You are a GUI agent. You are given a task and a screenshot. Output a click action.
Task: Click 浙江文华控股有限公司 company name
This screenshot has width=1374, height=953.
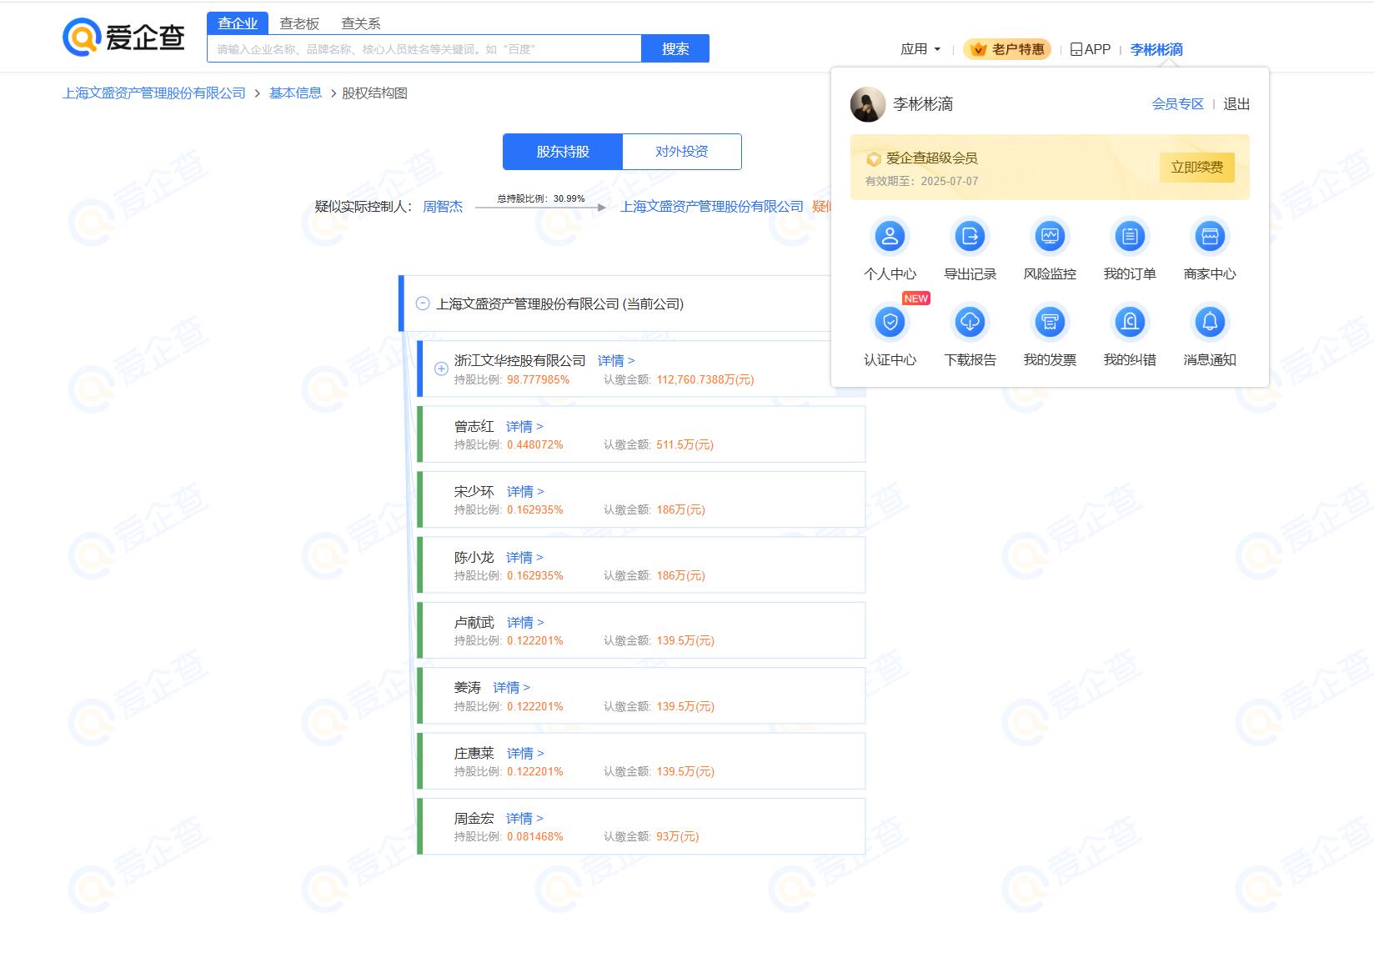(x=520, y=361)
